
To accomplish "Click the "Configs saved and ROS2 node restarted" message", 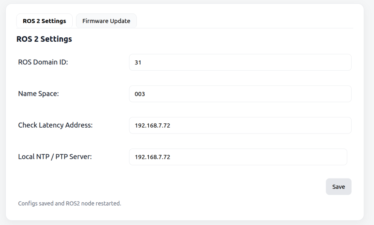I will tap(69, 203).
